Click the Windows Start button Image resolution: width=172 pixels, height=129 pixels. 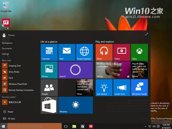(x=3, y=126)
